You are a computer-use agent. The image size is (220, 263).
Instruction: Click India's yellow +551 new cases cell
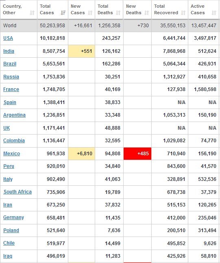click(x=82, y=51)
